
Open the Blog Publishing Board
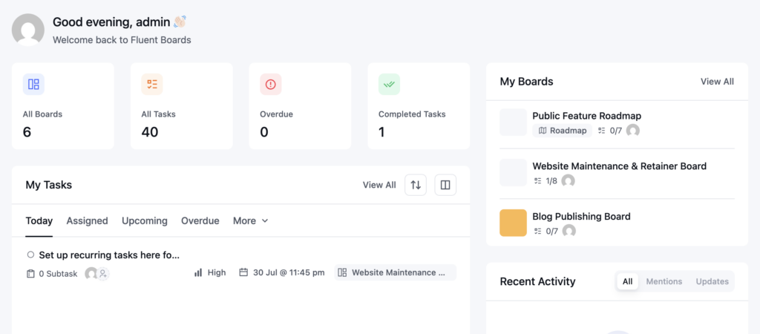point(582,217)
